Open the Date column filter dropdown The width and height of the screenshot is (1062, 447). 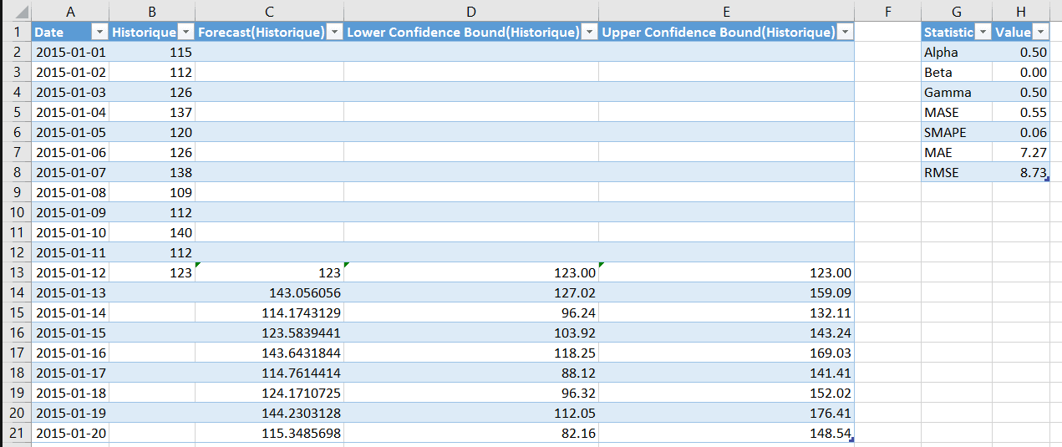99,33
